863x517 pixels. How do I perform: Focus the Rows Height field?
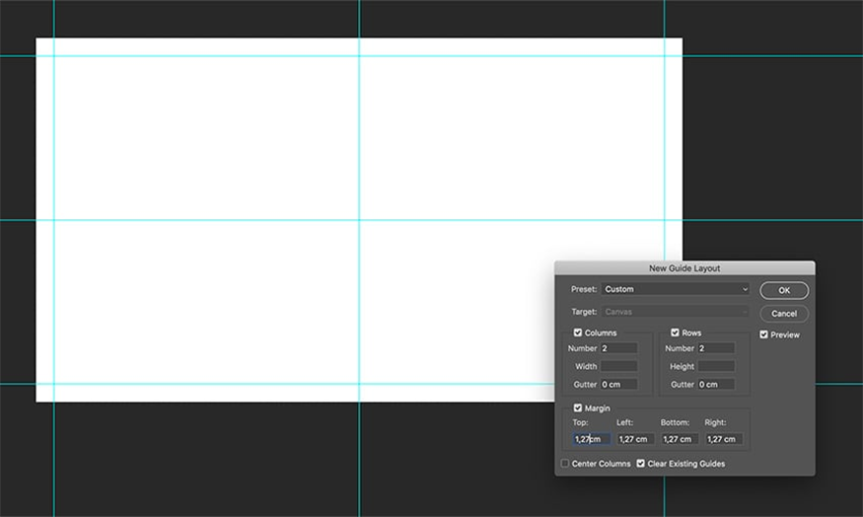716,366
